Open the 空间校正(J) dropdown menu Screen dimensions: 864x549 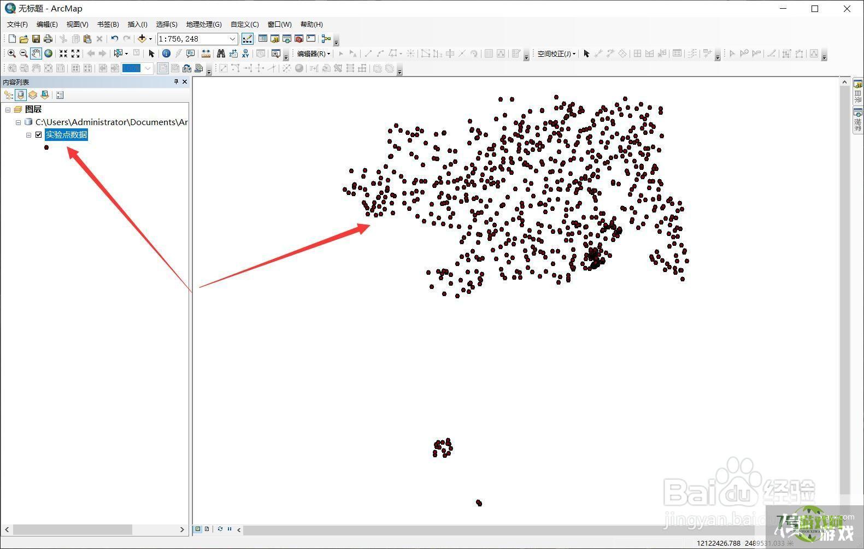556,54
